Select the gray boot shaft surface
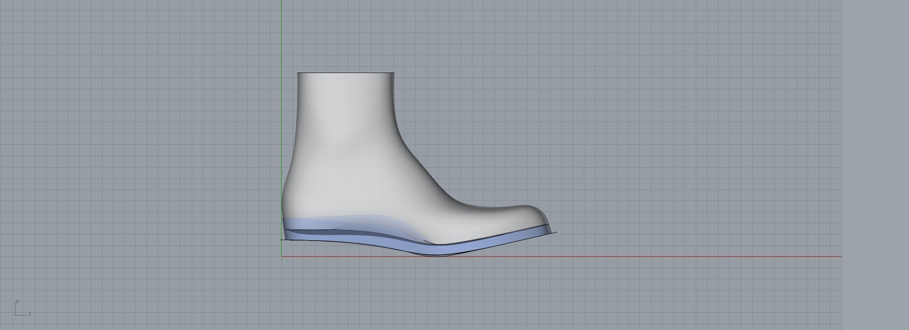909x330 pixels. coord(345,124)
